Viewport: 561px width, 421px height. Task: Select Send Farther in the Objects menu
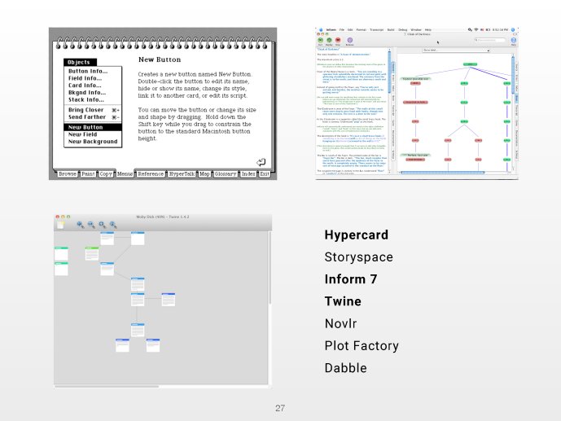coord(93,117)
